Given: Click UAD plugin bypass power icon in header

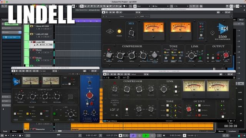Looking at the screenshot, I should (103, 12).
